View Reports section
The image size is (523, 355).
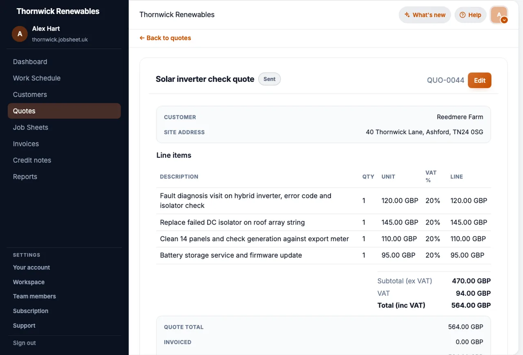[x=64, y=176]
